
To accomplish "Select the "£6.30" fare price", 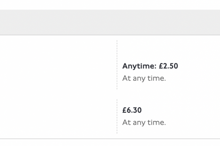I will click(132, 110).
